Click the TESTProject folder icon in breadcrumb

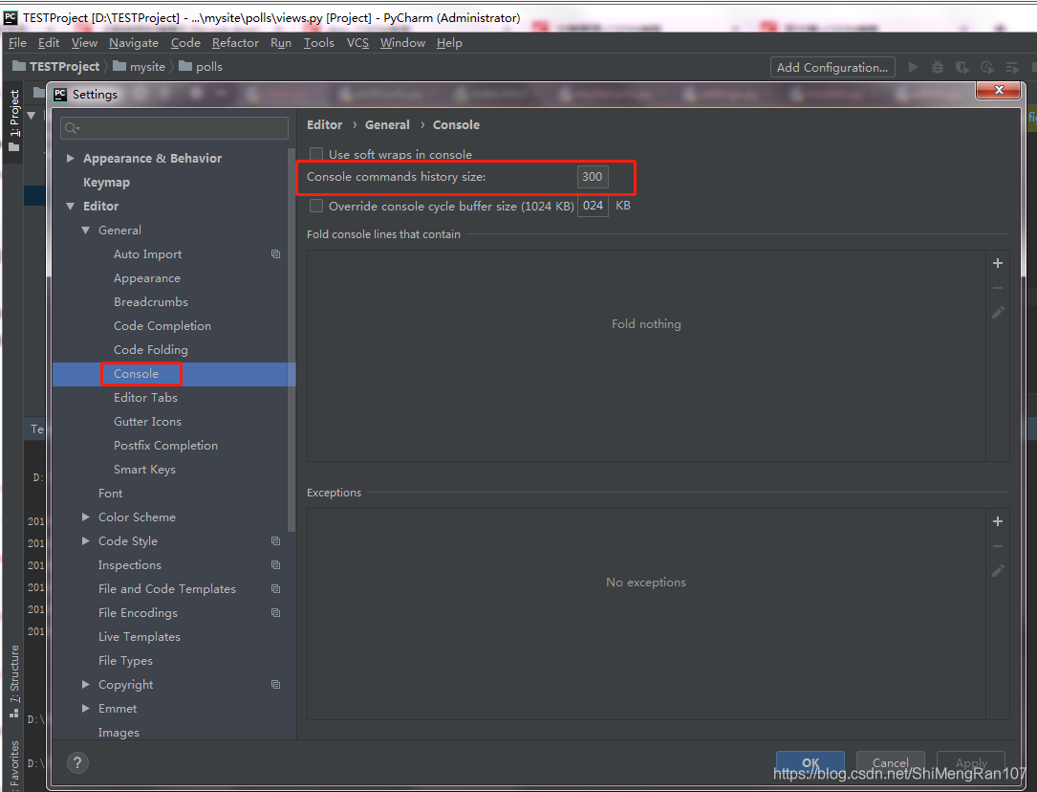[x=19, y=66]
